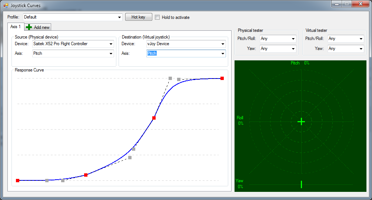This screenshot has width=372, height=200.
Task: Open the Source Axis Pitch dropdown
Action: pyautogui.click(x=73, y=53)
